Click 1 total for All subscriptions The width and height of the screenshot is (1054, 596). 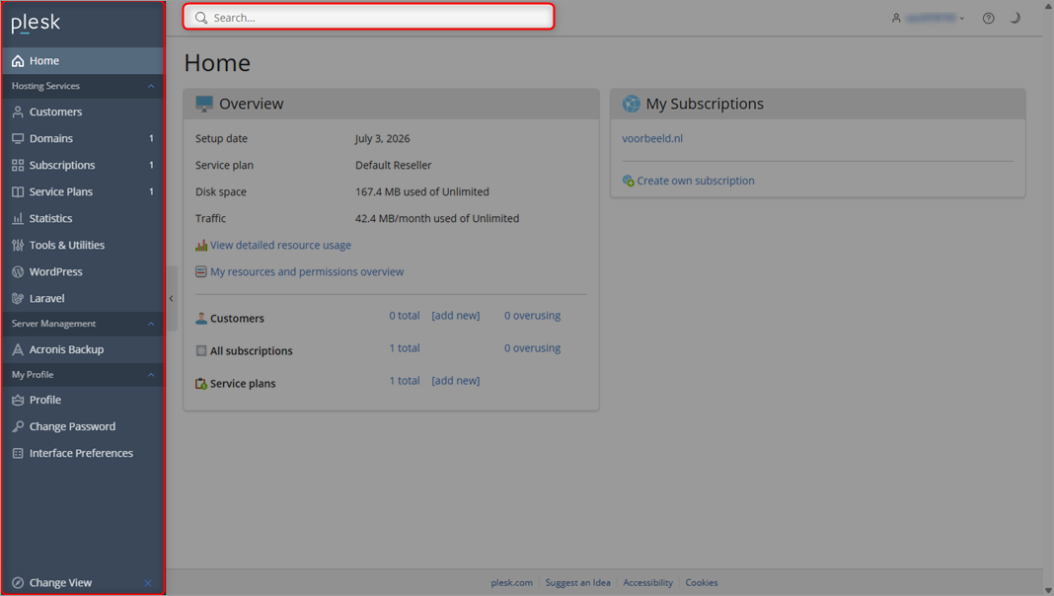click(x=404, y=348)
